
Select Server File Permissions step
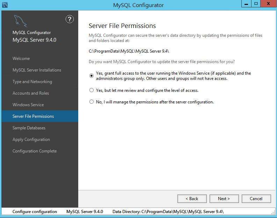(40, 116)
